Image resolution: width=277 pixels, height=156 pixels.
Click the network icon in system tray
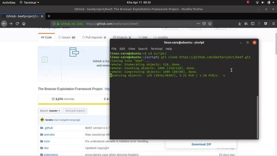click(257, 3)
